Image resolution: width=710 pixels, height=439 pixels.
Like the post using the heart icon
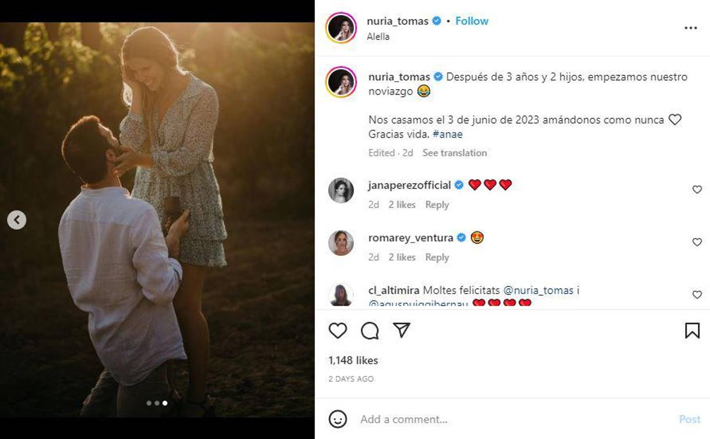(339, 331)
